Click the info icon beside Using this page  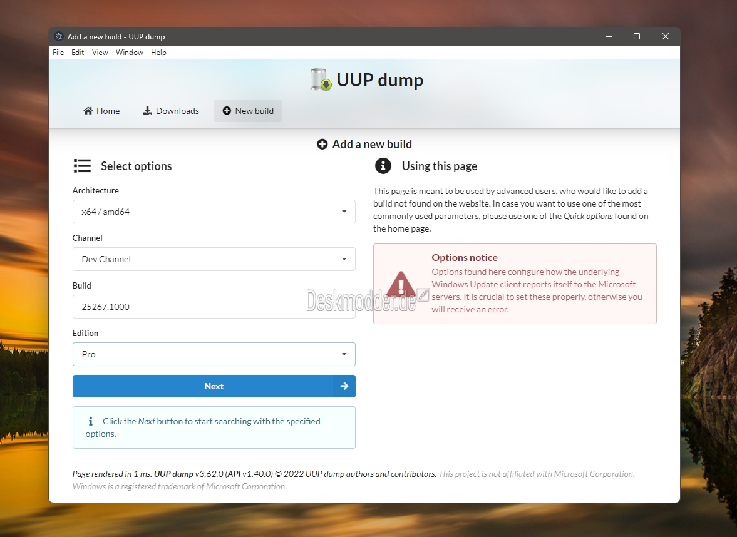coord(383,166)
